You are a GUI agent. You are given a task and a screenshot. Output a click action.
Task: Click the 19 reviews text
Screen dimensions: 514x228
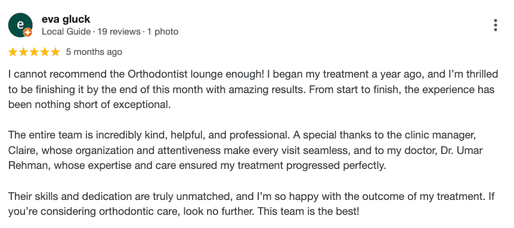tap(119, 32)
